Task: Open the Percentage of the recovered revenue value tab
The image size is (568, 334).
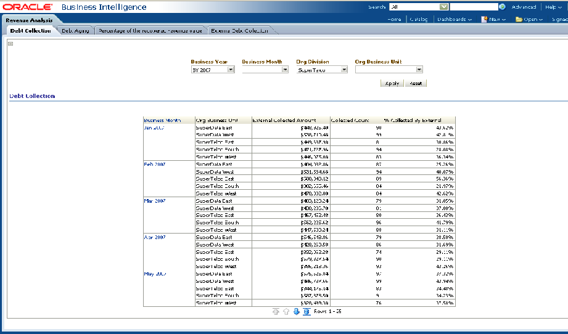Action: pos(150,31)
